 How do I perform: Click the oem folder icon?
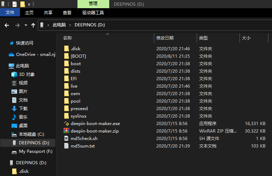66,94
